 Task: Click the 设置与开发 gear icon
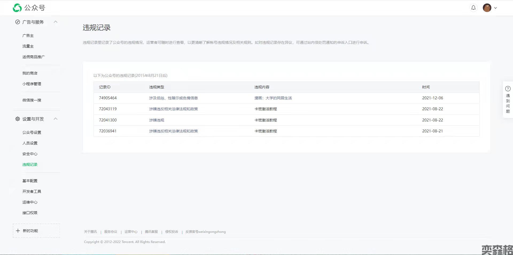click(x=18, y=119)
